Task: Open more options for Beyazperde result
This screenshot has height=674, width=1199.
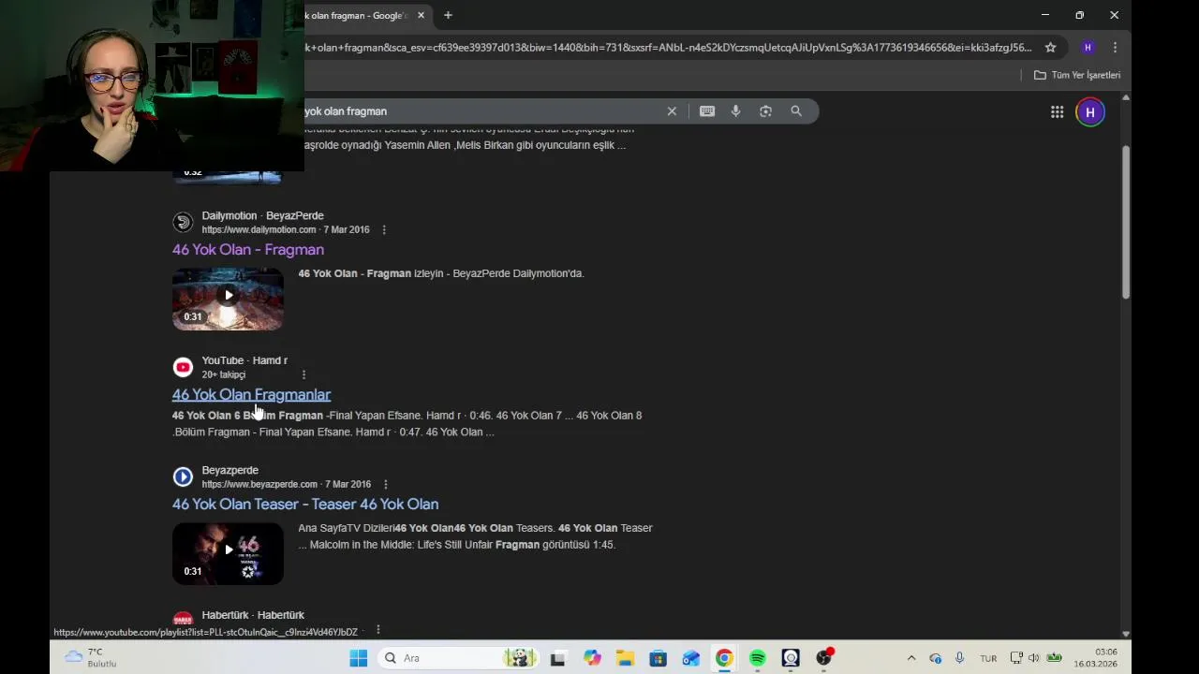Action: [x=385, y=485]
